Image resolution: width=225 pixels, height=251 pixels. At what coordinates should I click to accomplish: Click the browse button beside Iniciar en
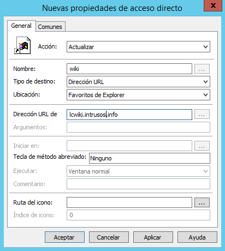click(x=202, y=146)
